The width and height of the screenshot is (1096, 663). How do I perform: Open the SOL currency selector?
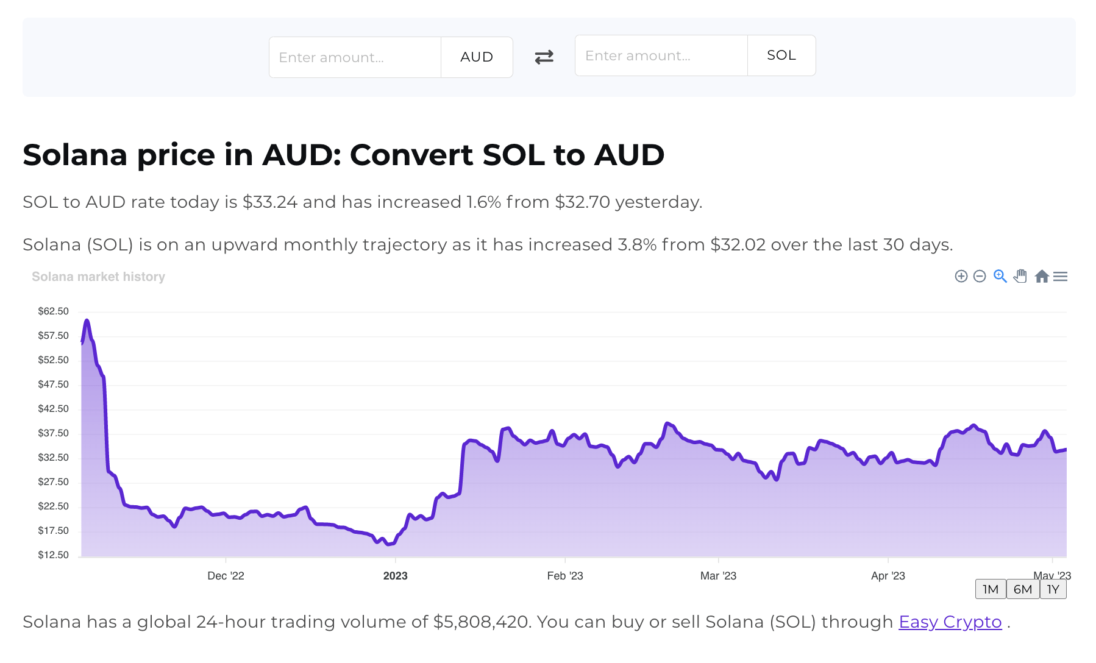coord(781,55)
